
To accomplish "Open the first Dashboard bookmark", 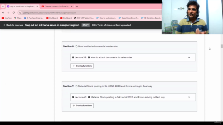I will pos(52,18).
